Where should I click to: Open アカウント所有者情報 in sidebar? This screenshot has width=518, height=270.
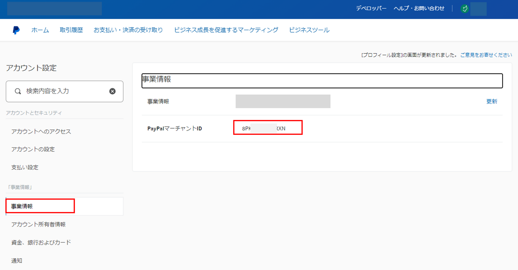[x=38, y=224]
